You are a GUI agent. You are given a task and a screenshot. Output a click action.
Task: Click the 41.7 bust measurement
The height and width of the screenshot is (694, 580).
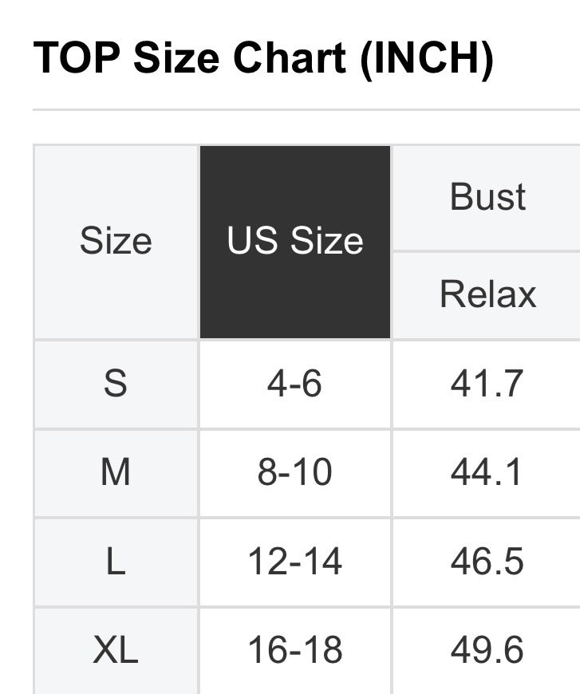click(x=487, y=384)
